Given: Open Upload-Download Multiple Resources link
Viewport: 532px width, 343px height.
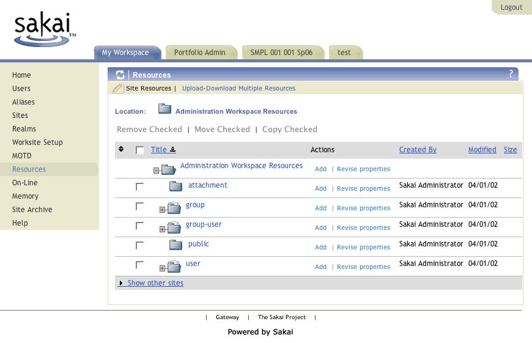Looking at the screenshot, I should pos(238,89).
